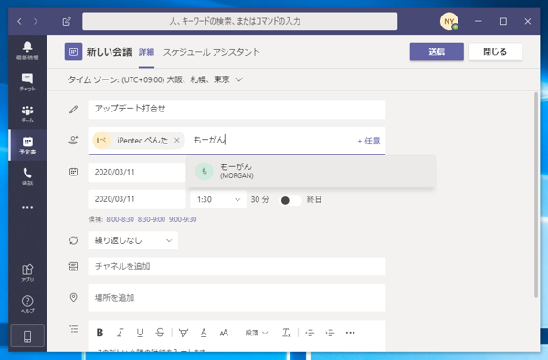Click the vertical scrollbar of the form

tap(536, 195)
